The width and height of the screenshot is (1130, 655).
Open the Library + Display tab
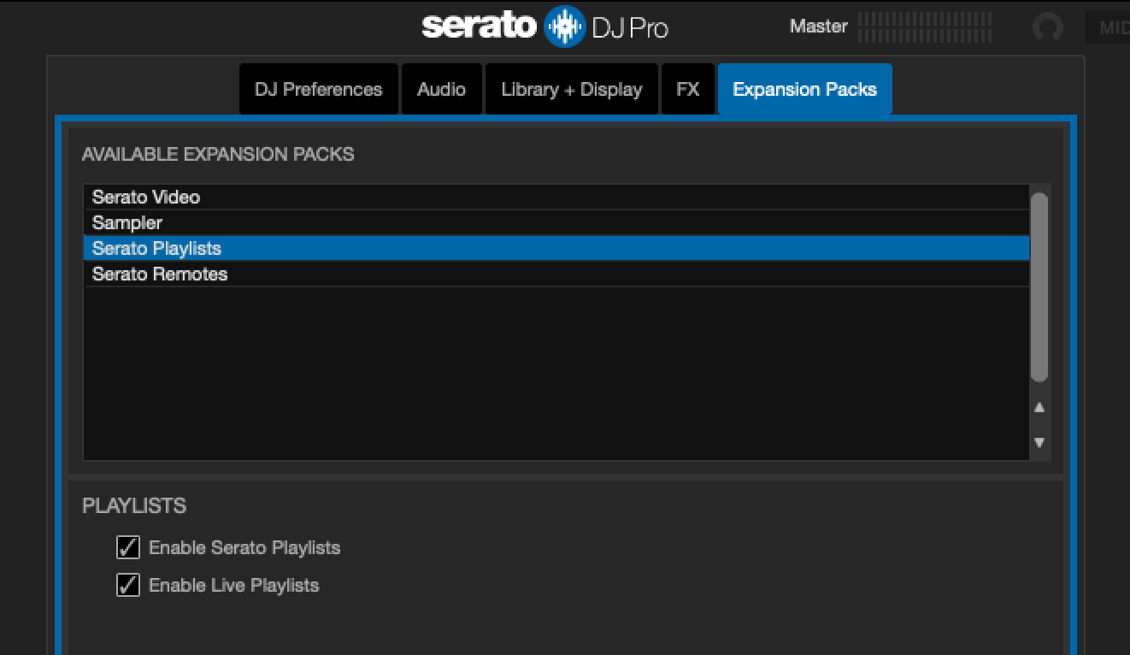click(572, 89)
